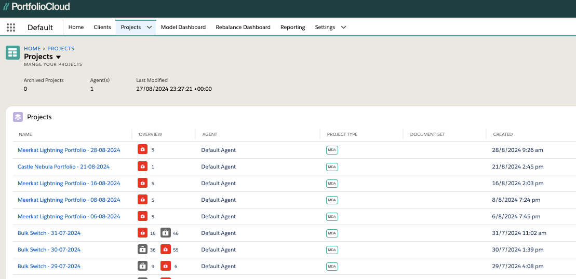Click the PROJECTS breadcrumb link

tap(61, 48)
